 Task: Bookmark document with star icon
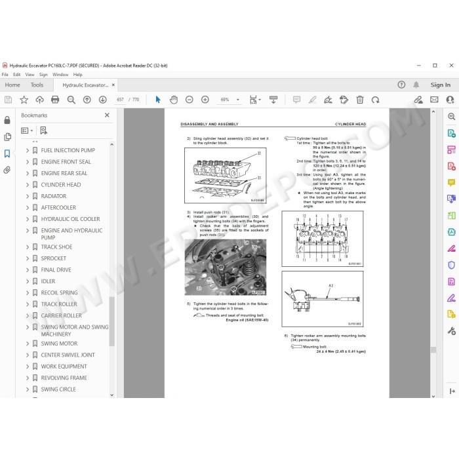(24, 100)
